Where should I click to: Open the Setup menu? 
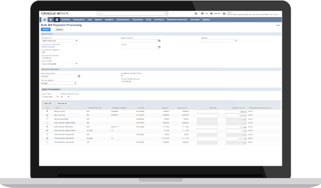point(148,20)
